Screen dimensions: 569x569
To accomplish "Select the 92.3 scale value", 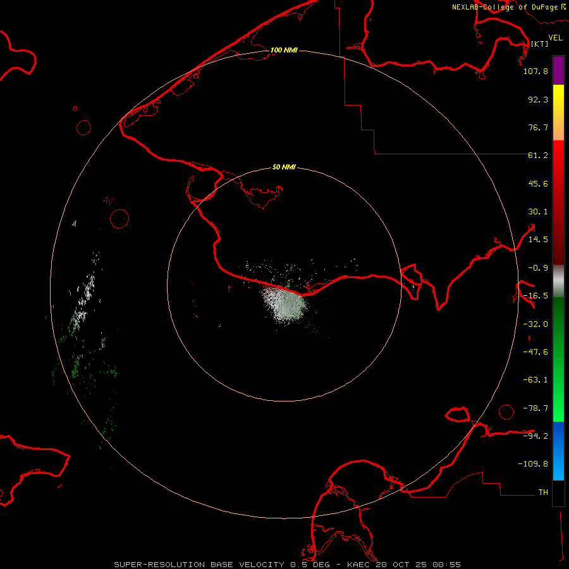I will [x=538, y=99].
